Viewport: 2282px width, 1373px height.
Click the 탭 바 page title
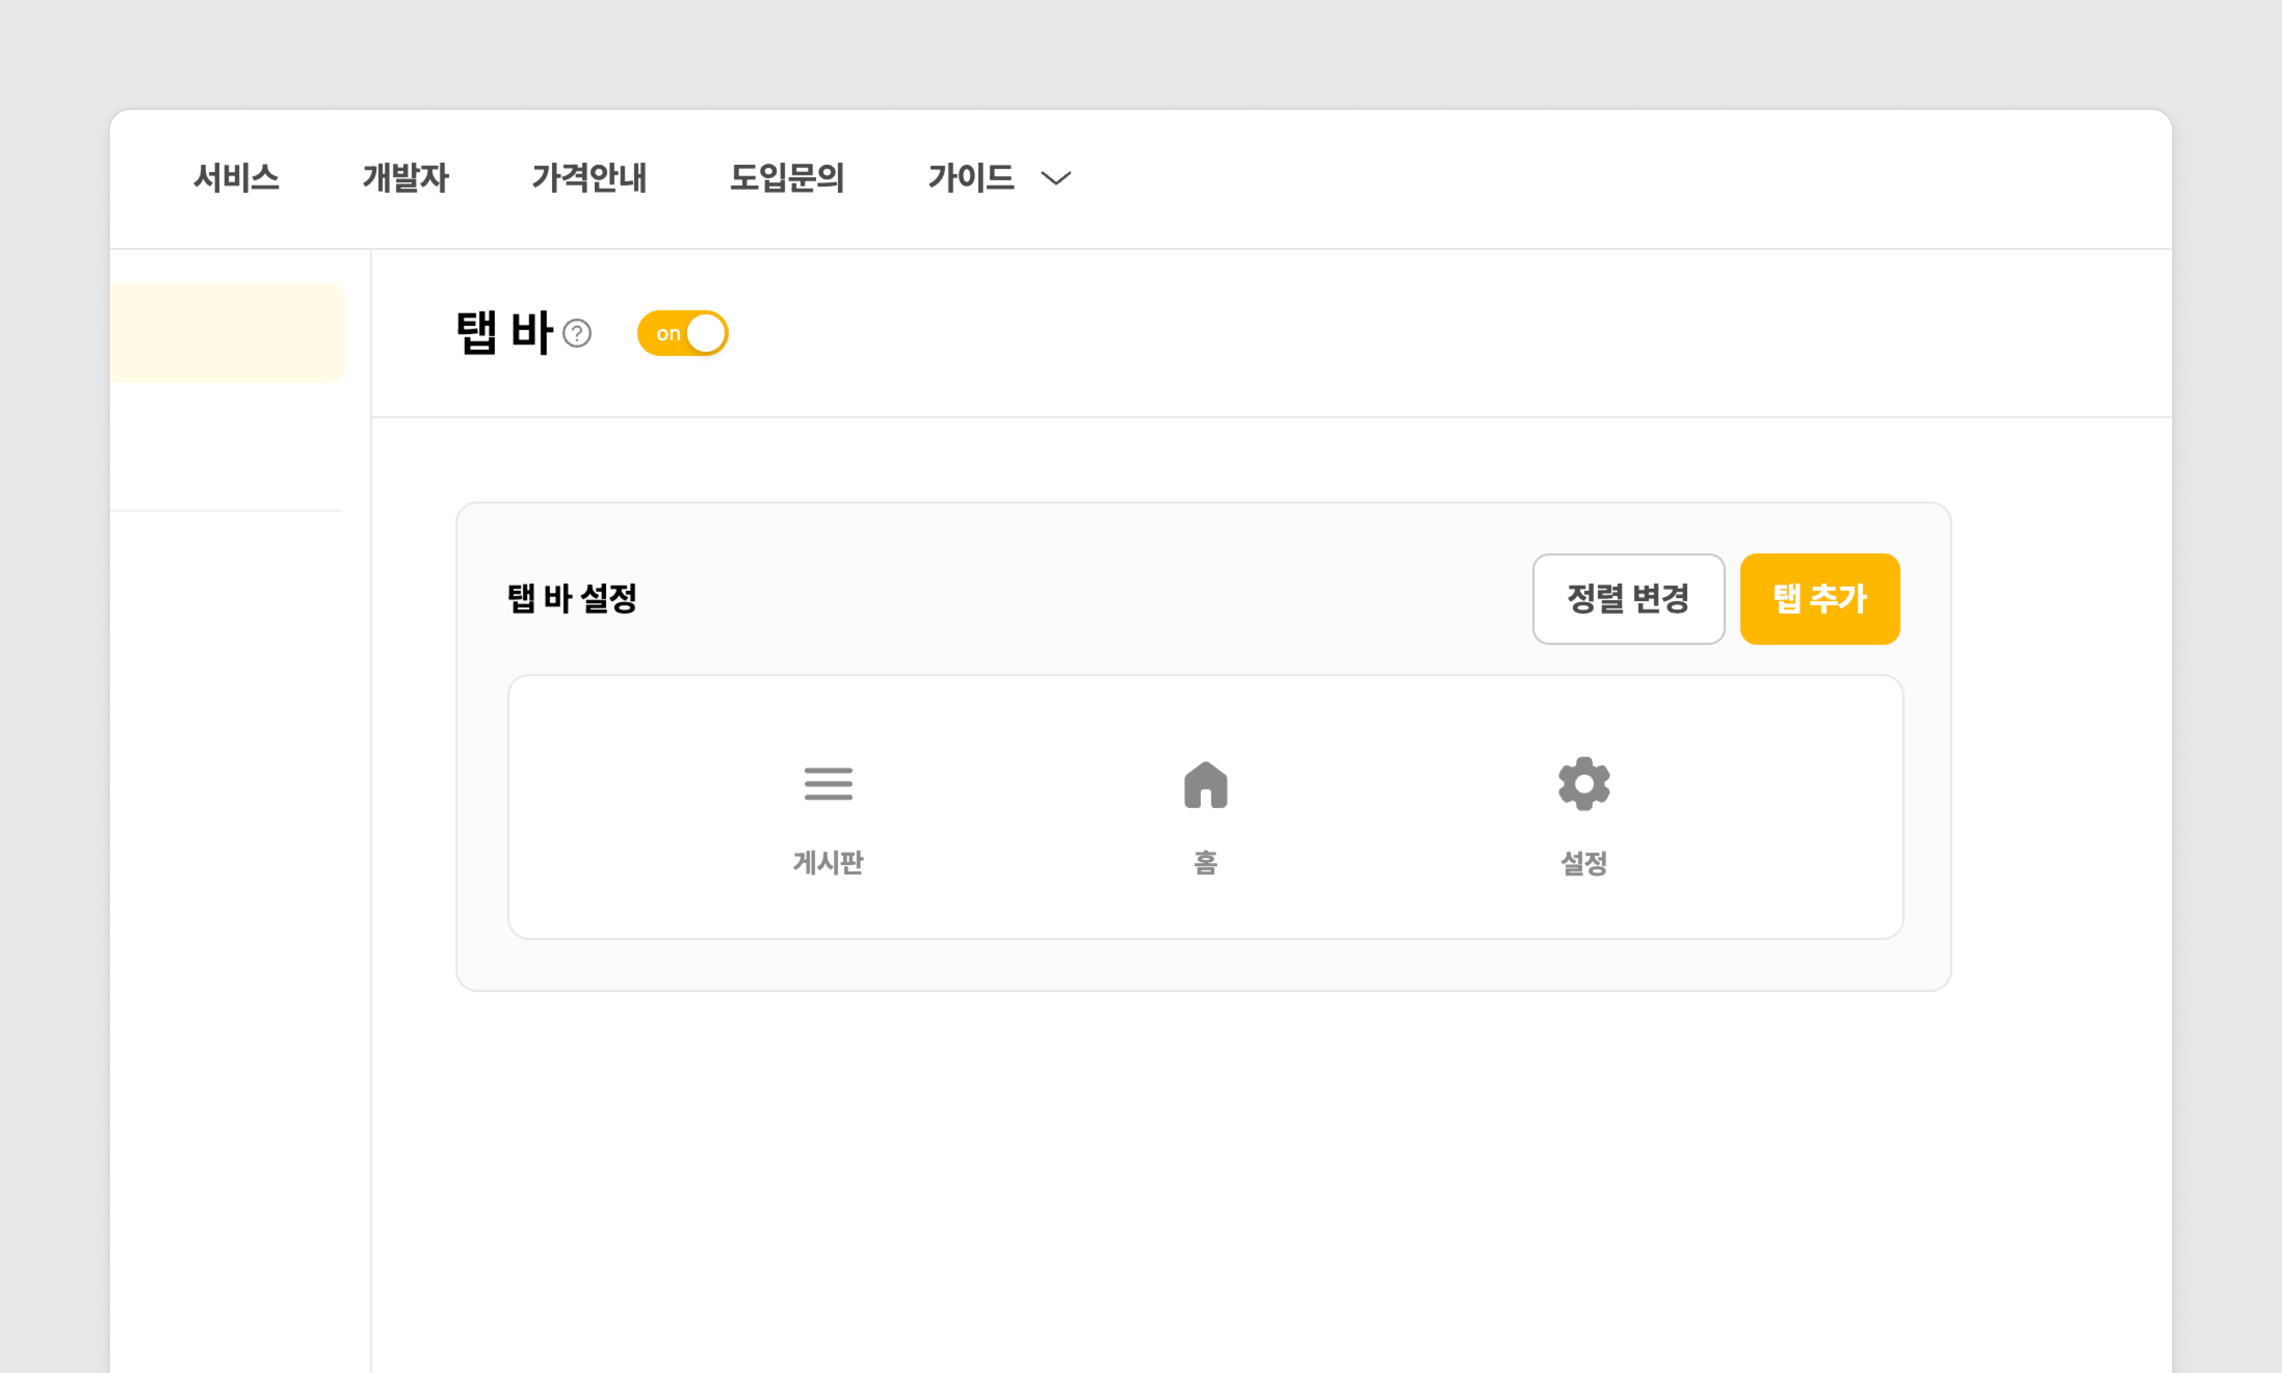[x=504, y=333]
